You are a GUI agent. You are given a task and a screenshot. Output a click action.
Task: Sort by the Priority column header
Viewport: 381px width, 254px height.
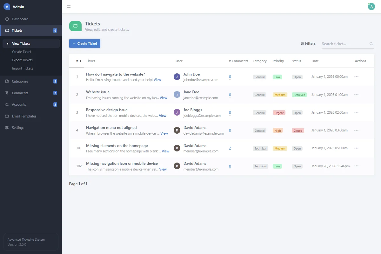coord(278,61)
